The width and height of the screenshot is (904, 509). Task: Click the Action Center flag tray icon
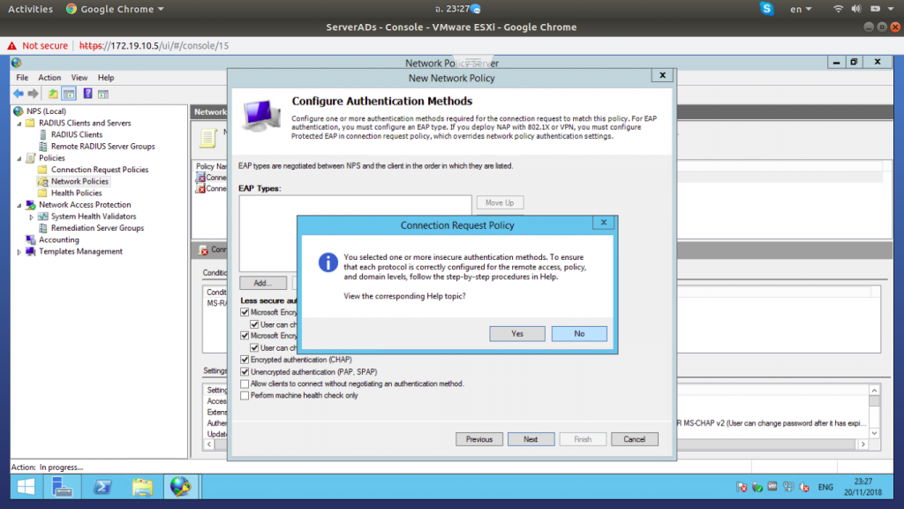(x=742, y=487)
